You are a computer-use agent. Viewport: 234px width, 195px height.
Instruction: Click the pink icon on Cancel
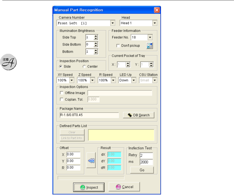(118, 187)
